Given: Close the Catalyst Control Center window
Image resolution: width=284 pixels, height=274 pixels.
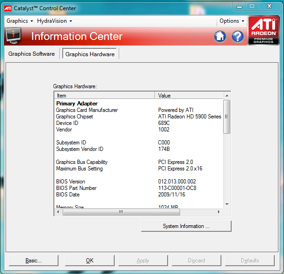Looking at the screenshot, I should tap(270, 7).
